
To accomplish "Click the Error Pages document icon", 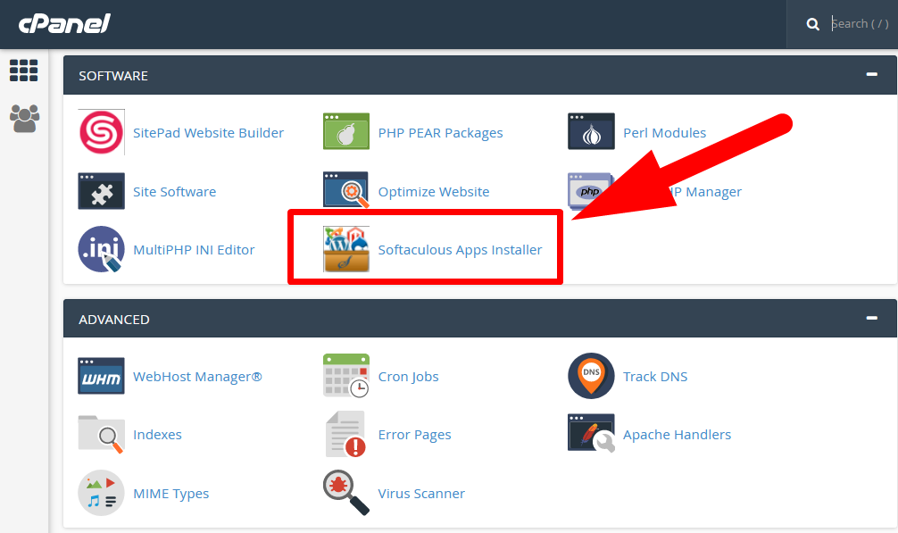I will pos(346,434).
